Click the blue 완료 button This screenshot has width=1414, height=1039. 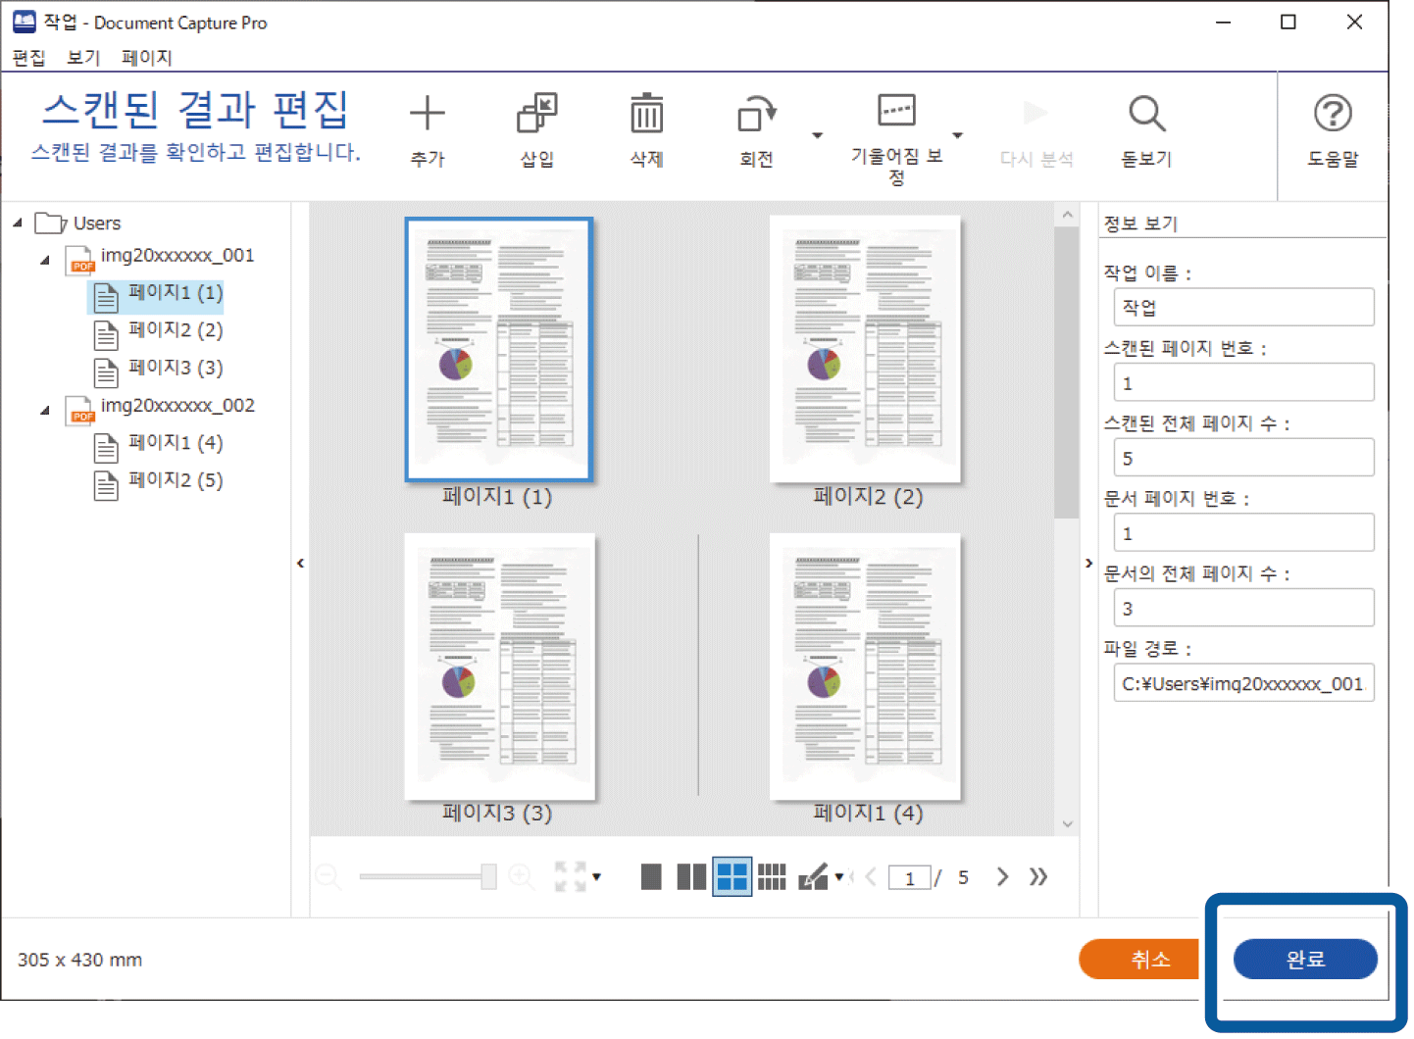(x=1304, y=959)
